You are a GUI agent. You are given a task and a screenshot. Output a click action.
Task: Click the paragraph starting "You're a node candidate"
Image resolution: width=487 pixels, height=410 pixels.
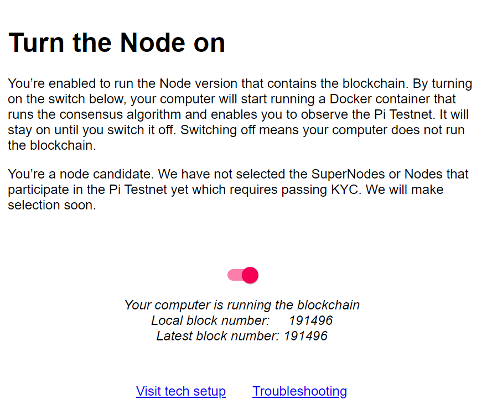click(238, 190)
